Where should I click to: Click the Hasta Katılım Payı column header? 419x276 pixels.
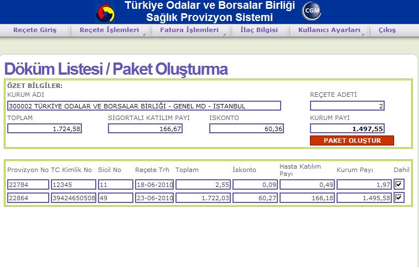[300, 170]
